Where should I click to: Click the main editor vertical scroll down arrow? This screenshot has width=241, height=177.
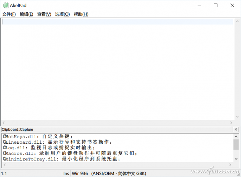click(x=237, y=117)
